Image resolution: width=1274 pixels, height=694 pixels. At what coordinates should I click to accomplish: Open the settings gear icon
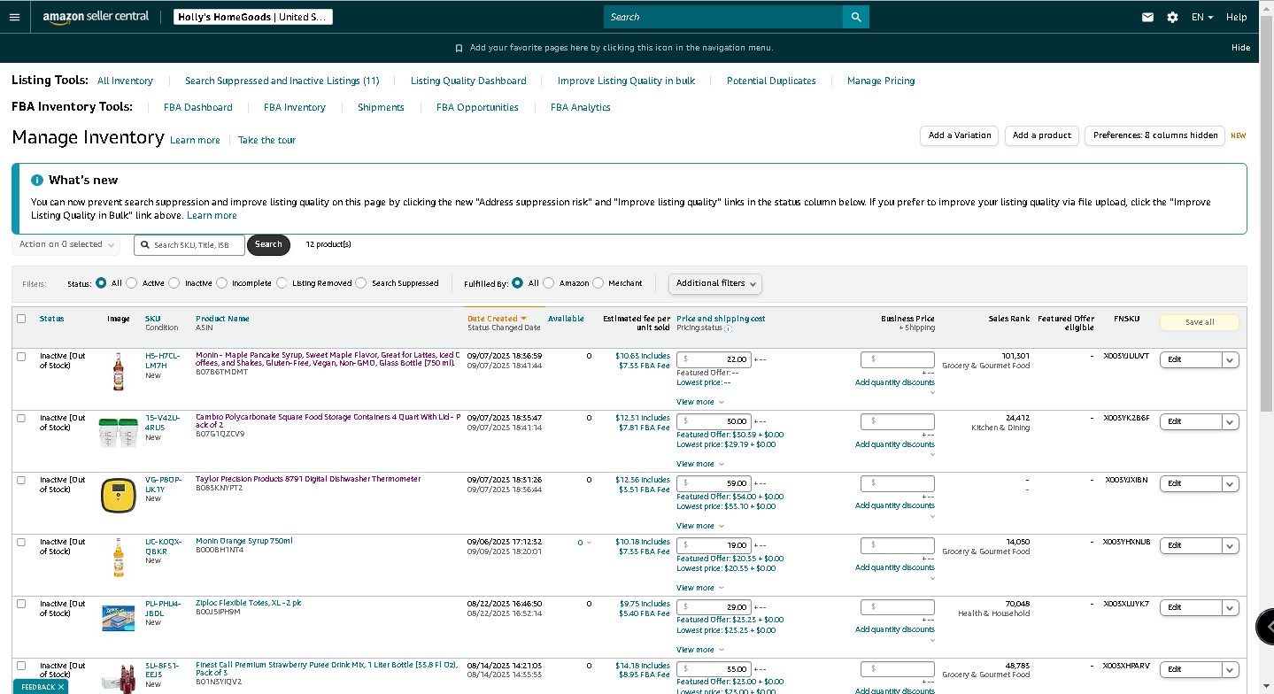pyautogui.click(x=1172, y=17)
